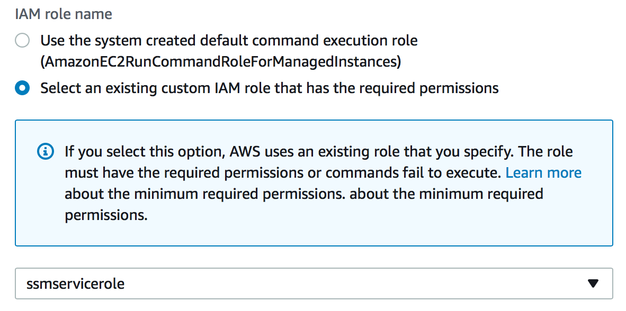The width and height of the screenshot is (626, 311).
Task: Click the "Use the system created default" label
Action: [132, 41]
